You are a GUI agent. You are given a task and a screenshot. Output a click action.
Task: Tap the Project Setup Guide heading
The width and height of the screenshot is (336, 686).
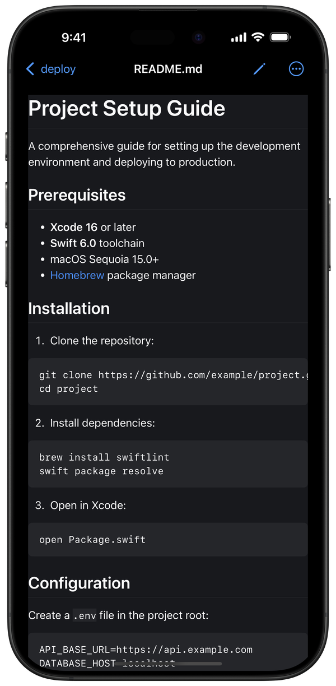pos(126,108)
